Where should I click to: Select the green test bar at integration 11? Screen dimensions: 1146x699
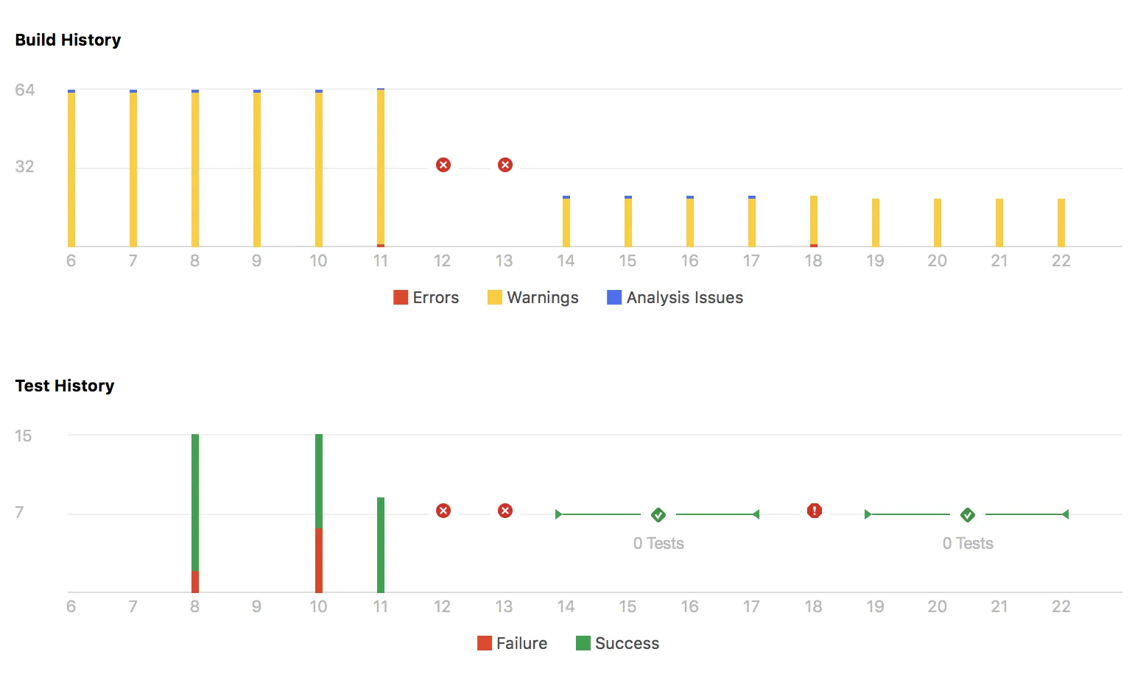click(x=381, y=544)
